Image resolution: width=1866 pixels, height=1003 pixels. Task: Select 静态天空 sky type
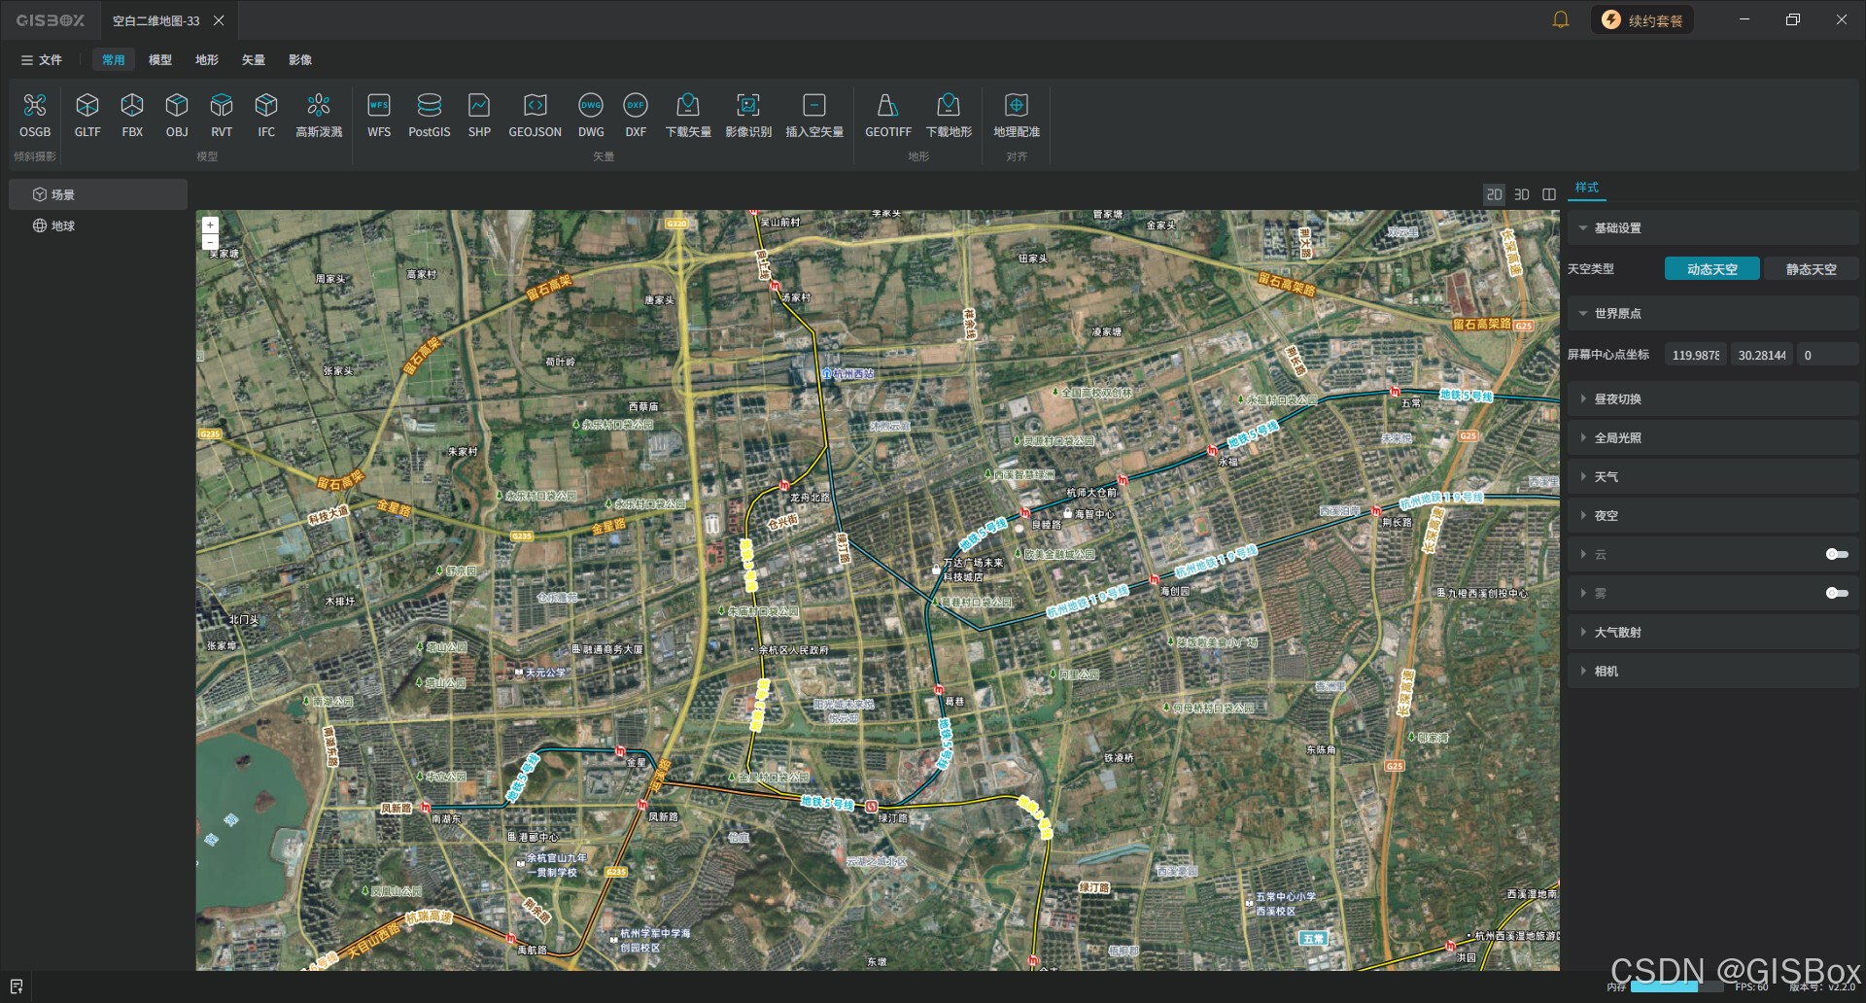[1811, 269]
